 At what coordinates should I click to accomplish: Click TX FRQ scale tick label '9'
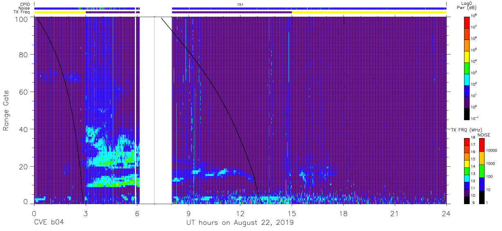(473, 202)
